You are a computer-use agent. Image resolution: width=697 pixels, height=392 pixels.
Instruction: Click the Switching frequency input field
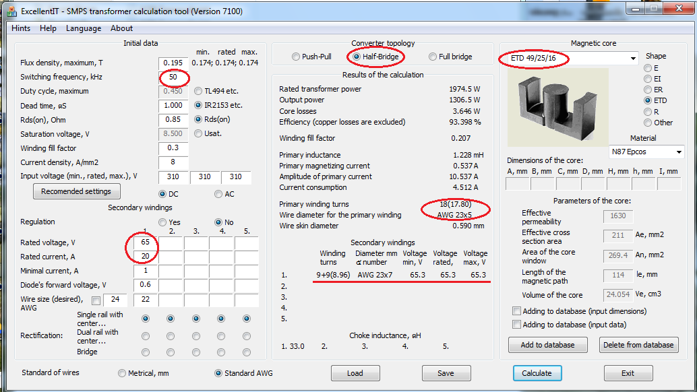(x=173, y=77)
